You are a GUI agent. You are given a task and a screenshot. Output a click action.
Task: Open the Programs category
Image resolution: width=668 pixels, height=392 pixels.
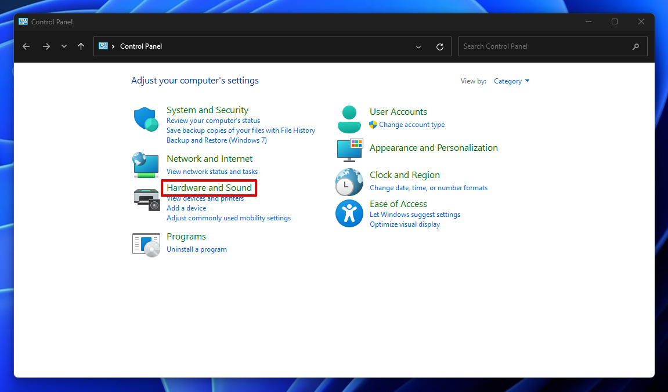[186, 237]
